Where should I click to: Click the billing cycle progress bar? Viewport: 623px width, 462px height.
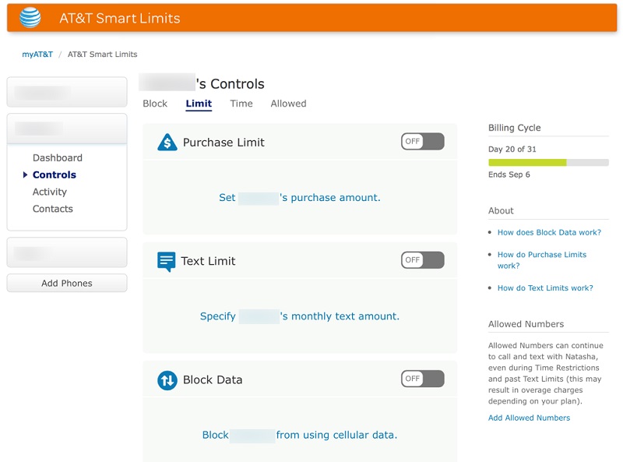(x=548, y=162)
